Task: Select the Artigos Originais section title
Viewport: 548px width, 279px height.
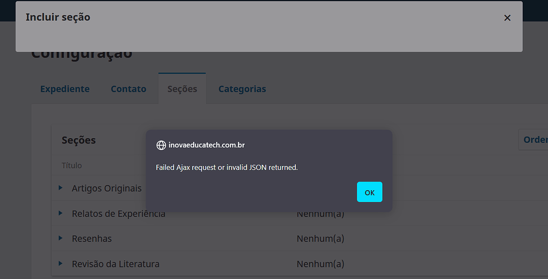Action: 106,188
